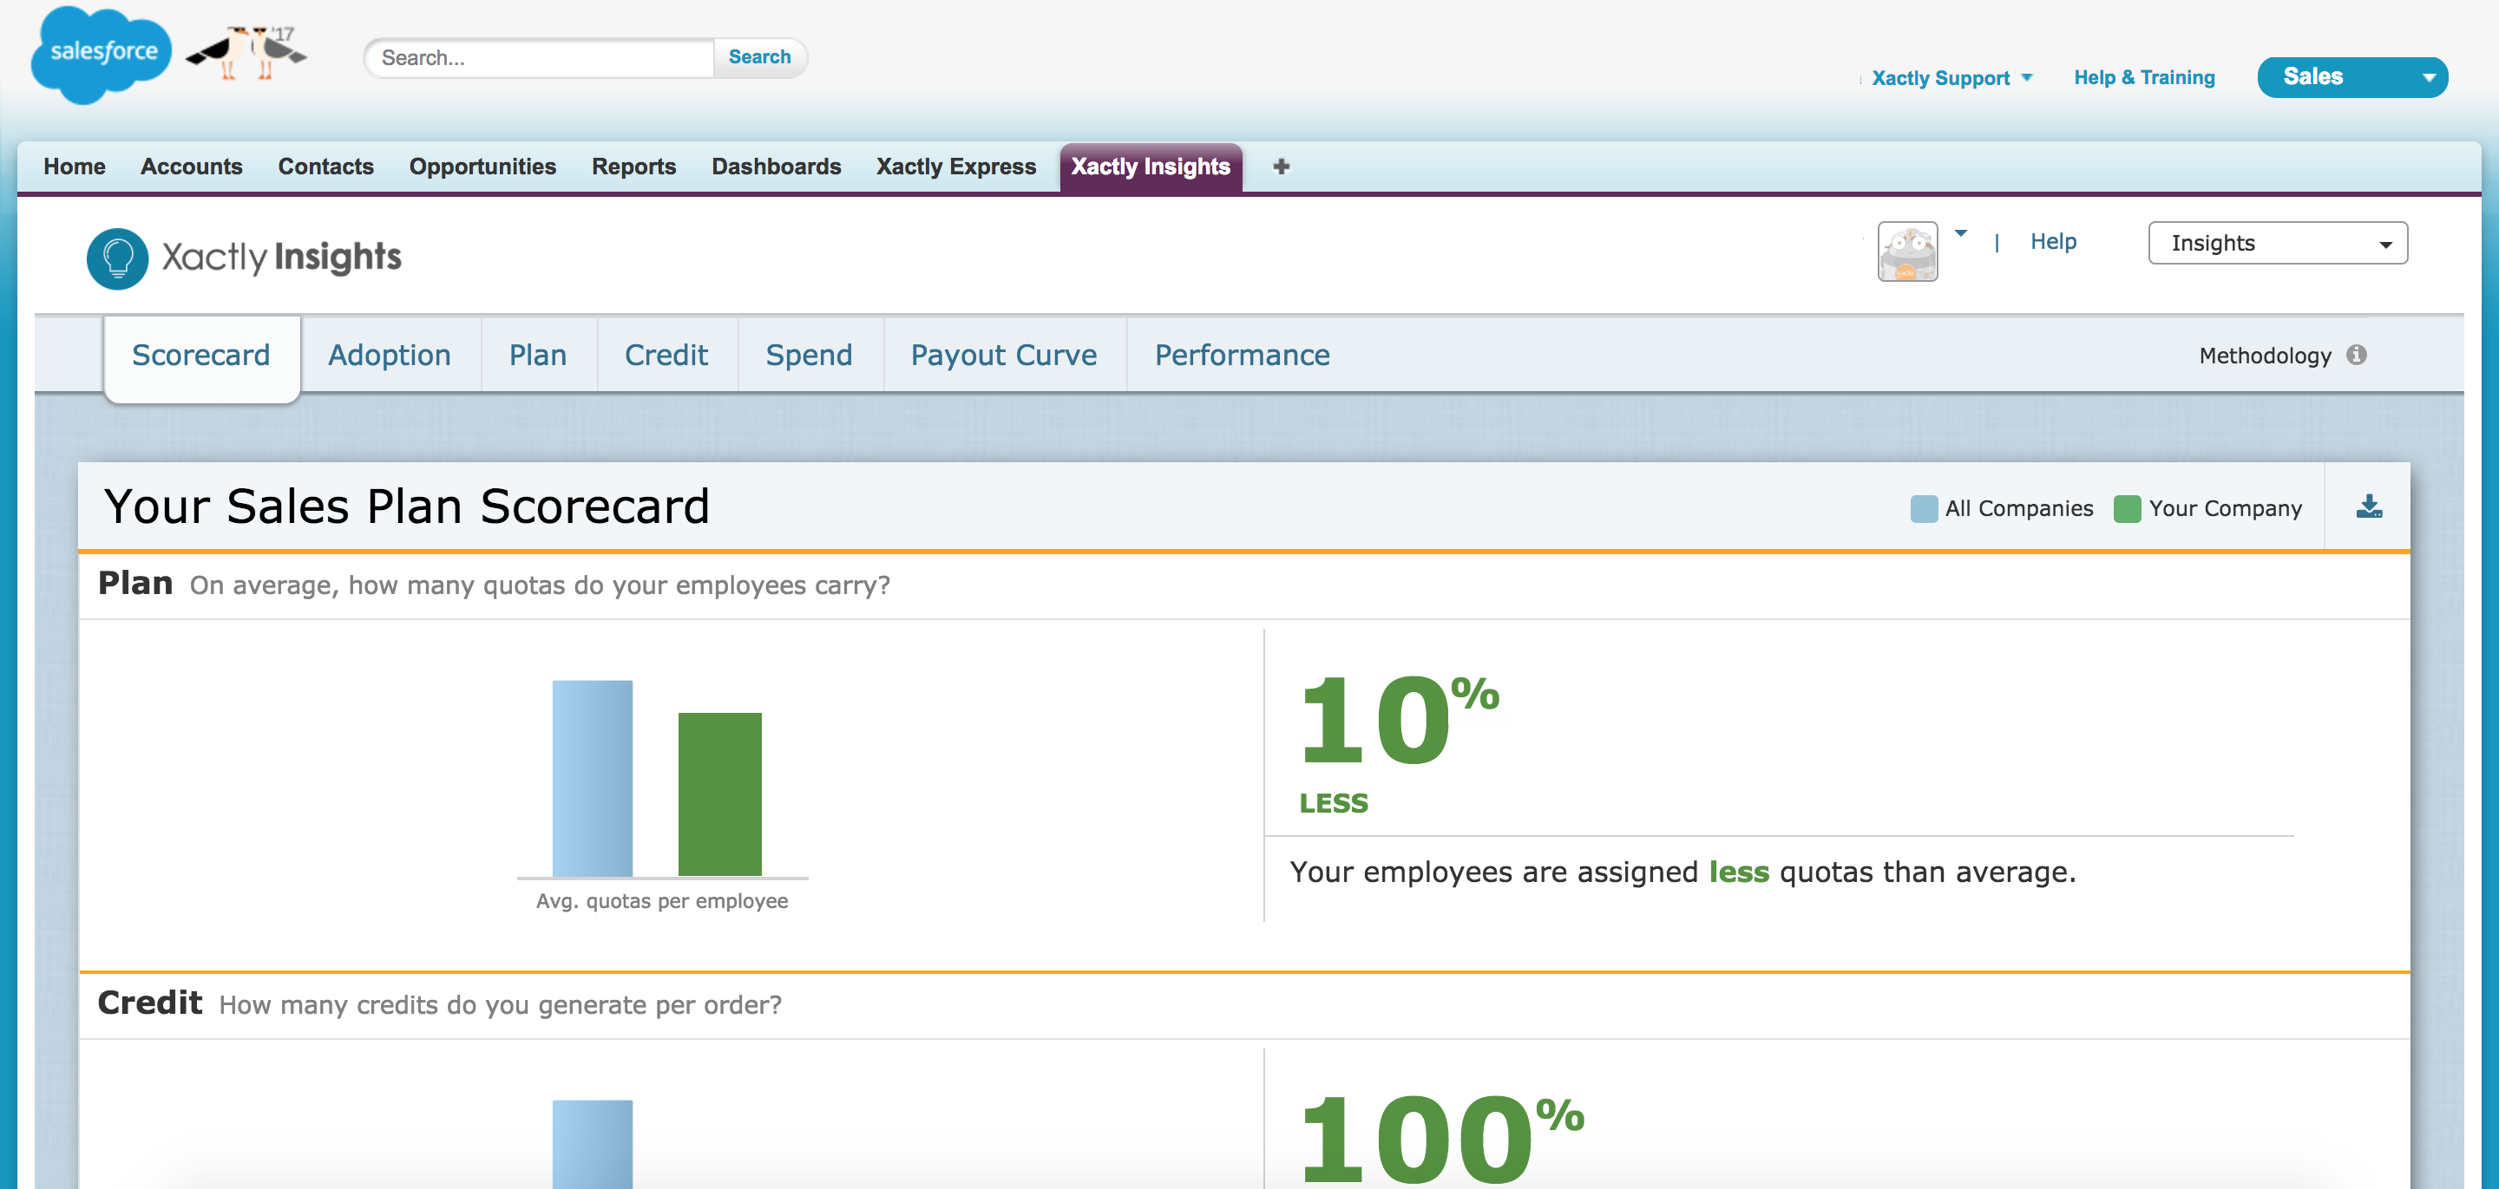
Task: Go to the Home tab
Action: tap(75, 167)
